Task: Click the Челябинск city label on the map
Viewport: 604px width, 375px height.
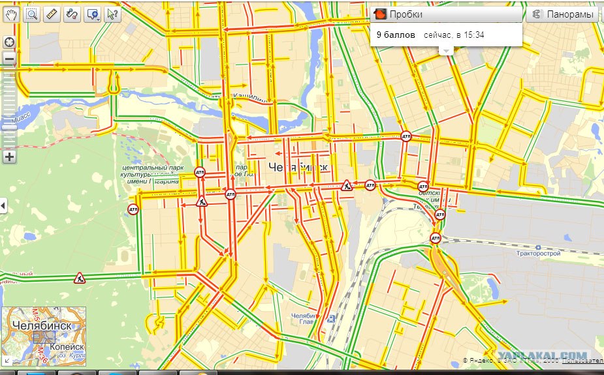Action: pos(298,166)
